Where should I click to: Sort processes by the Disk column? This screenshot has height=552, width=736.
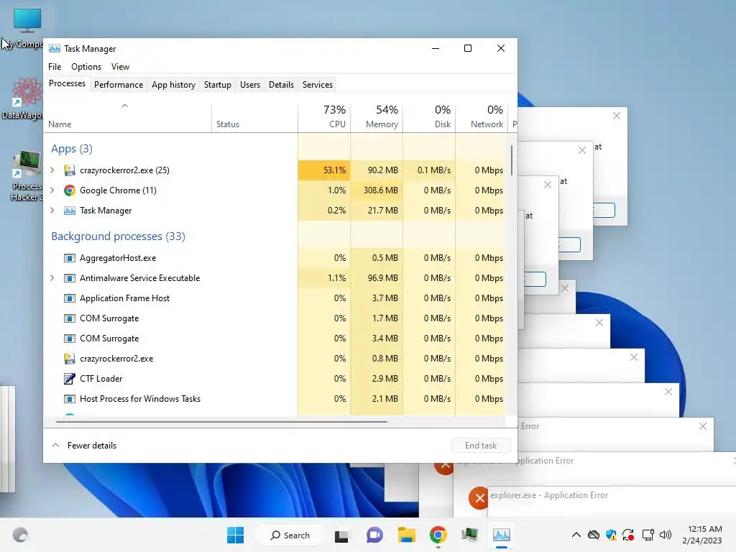click(x=430, y=116)
